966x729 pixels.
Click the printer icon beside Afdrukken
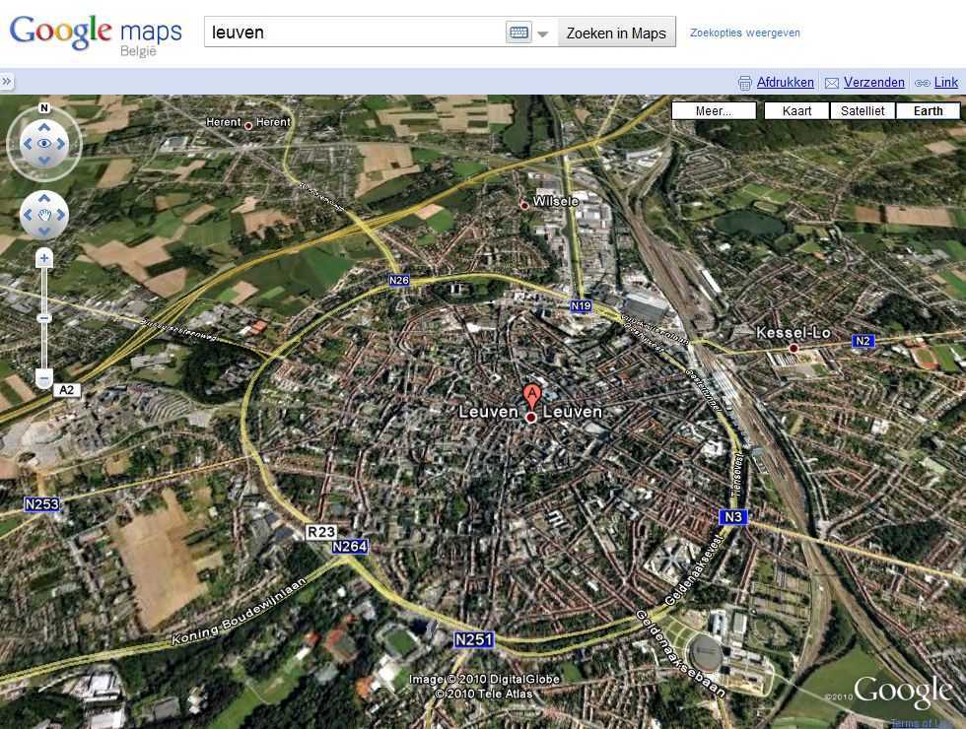tap(745, 83)
